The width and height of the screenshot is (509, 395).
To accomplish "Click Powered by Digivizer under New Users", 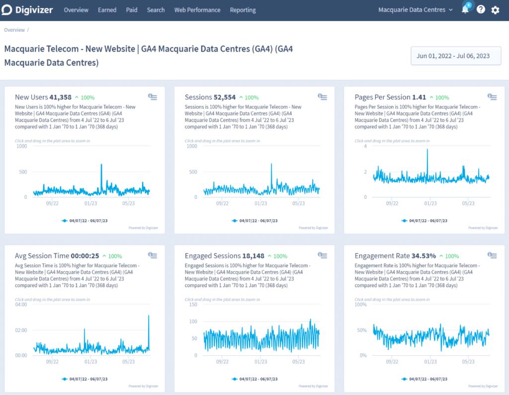I will (x=143, y=228).
